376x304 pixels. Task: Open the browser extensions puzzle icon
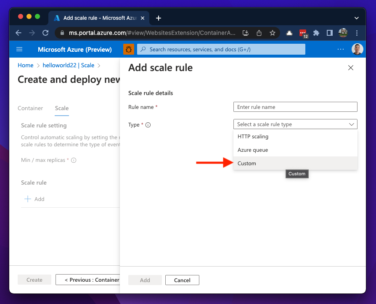tap(316, 33)
